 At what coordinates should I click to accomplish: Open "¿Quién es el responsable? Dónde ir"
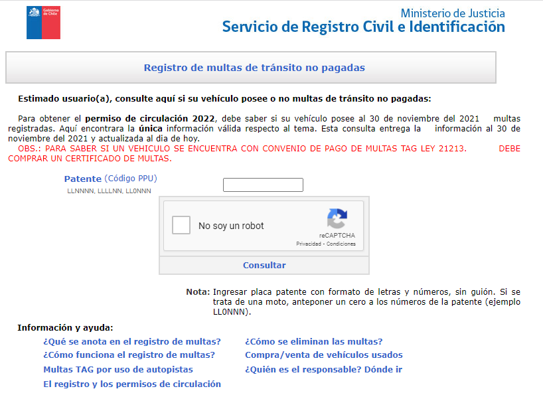[x=323, y=370]
